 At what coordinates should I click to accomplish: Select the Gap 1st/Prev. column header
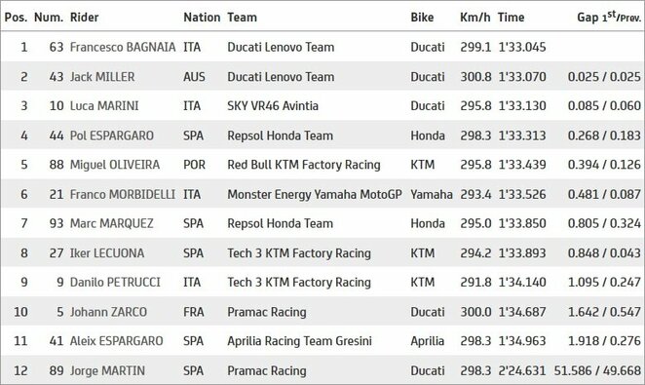tap(609, 17)
